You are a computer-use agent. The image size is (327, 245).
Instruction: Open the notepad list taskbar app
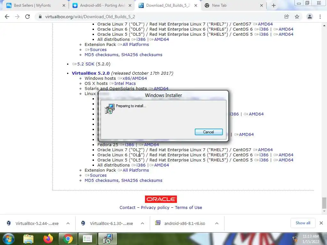[x=87, y=239]
